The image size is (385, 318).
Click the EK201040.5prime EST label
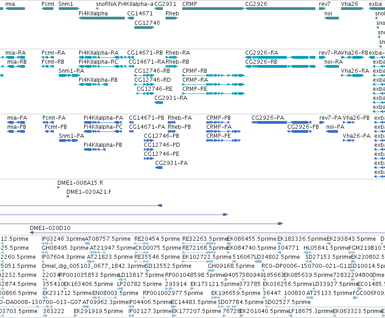point(264,311)
